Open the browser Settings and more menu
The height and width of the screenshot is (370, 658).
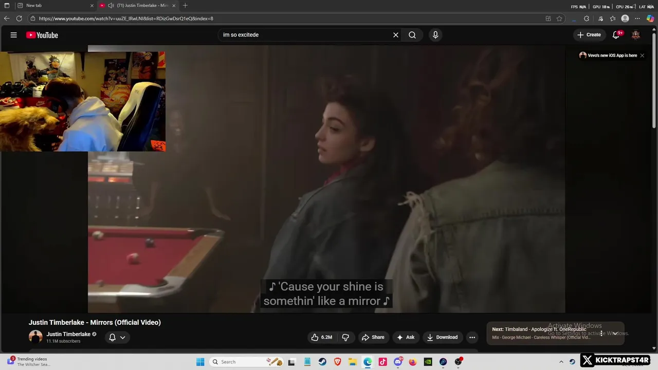[638, 18]
